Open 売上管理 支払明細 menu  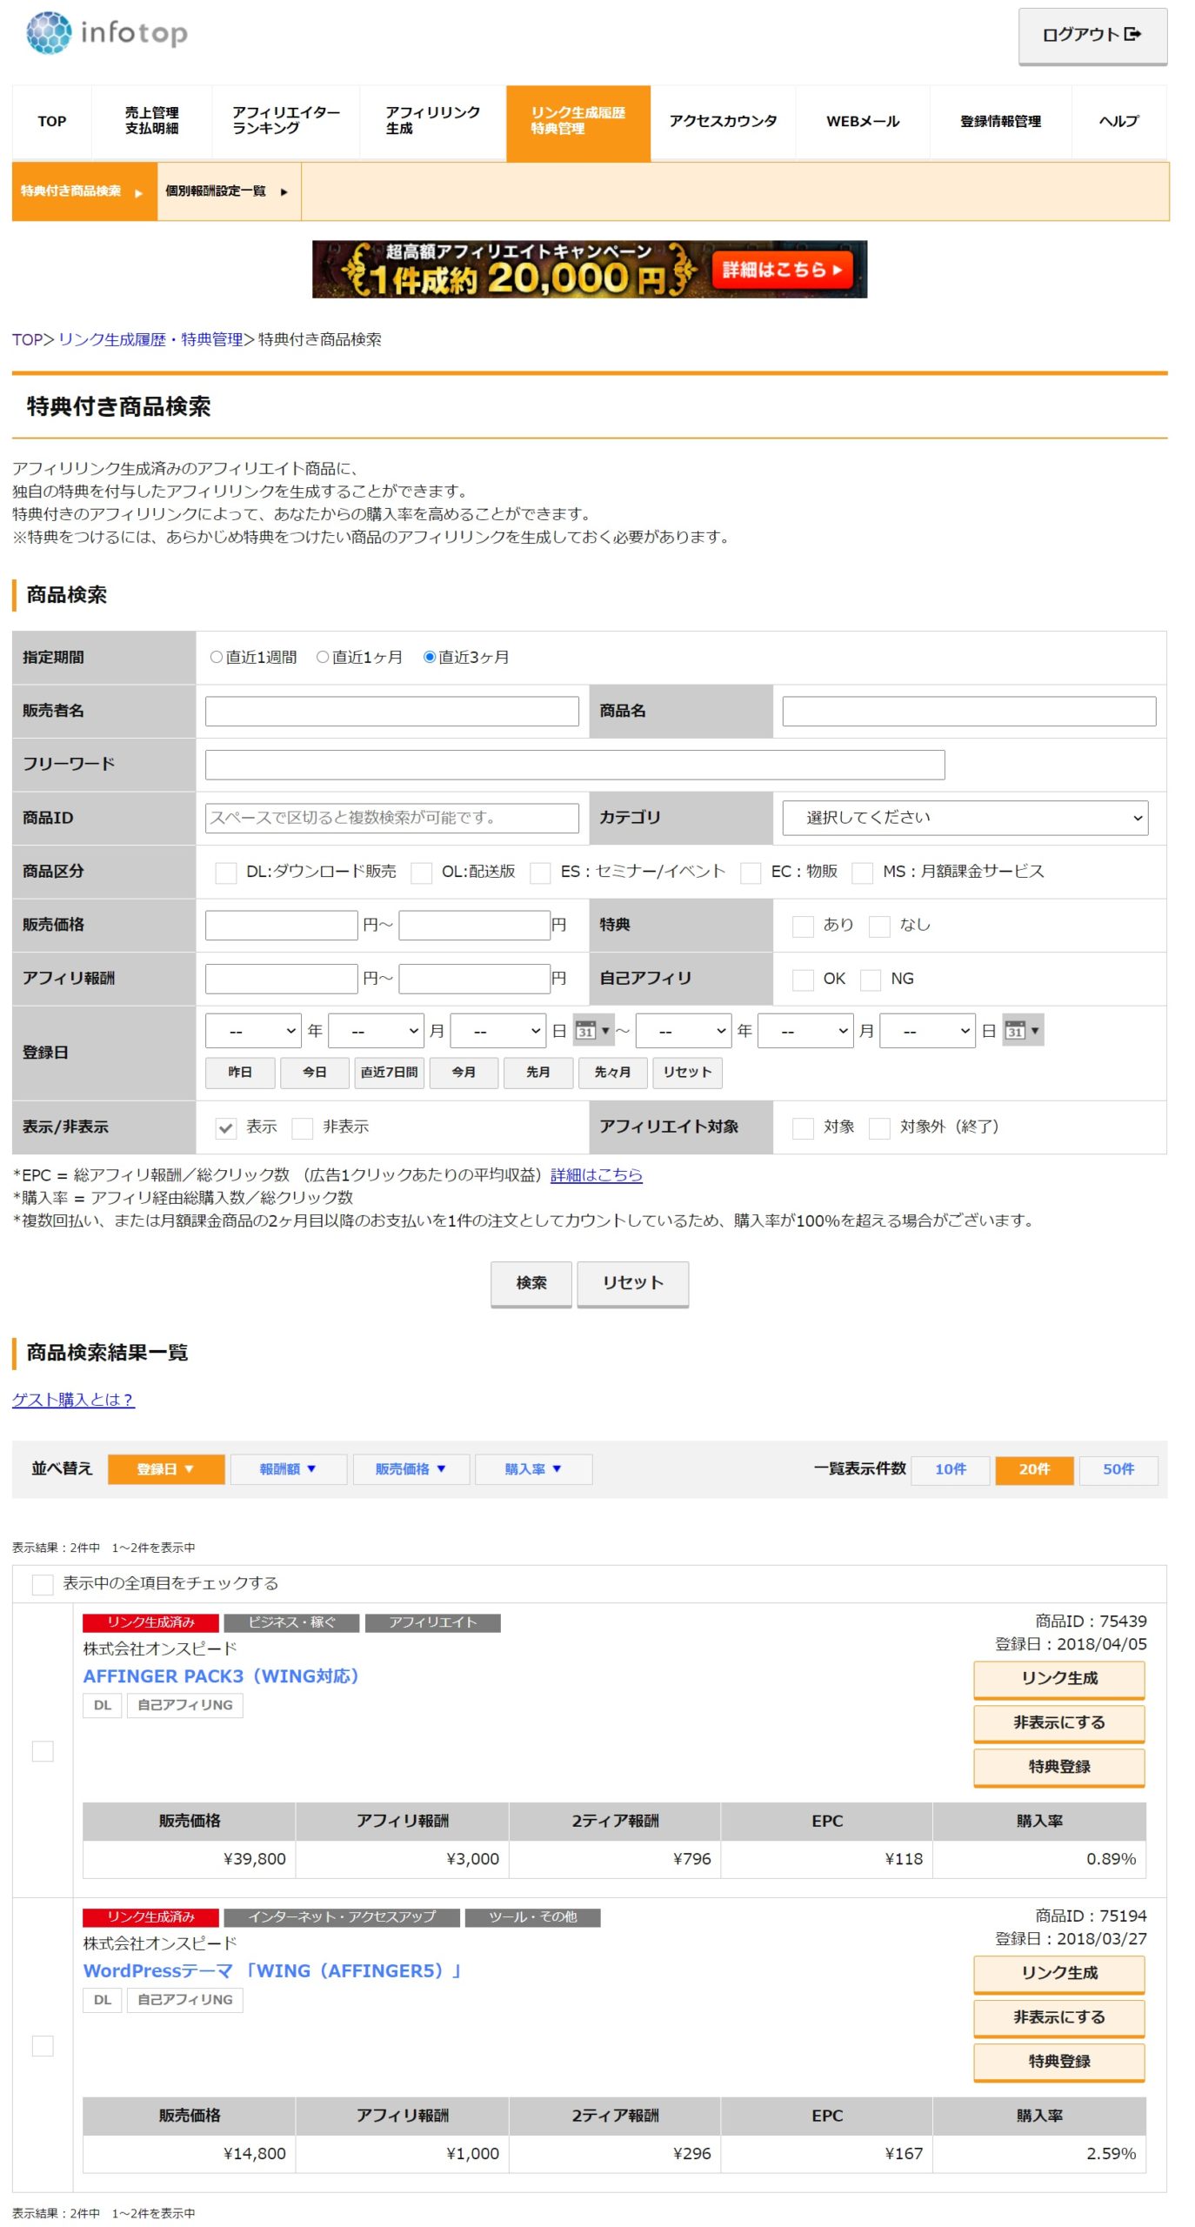[x=151, y=123]
